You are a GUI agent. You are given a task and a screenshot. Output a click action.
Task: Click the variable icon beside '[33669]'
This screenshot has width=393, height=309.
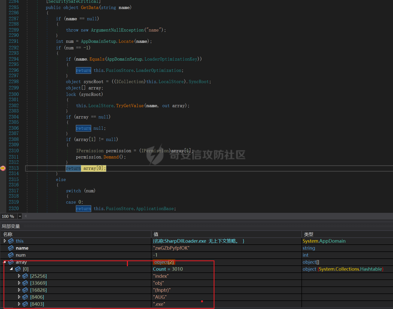coord(25,283)
